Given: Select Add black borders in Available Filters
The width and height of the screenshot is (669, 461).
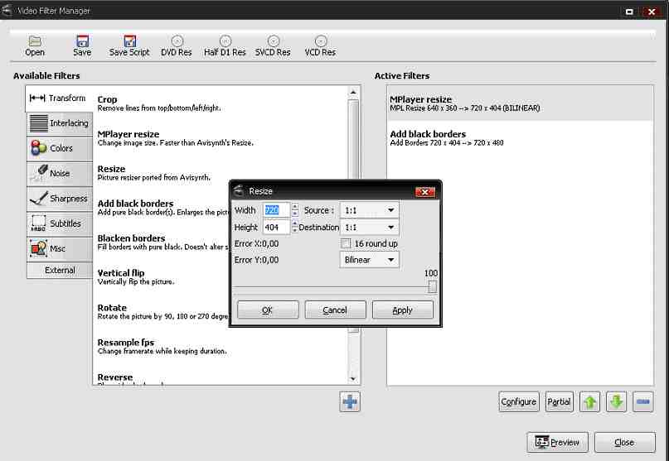Looking at the screenshot, I should (162, 208).
